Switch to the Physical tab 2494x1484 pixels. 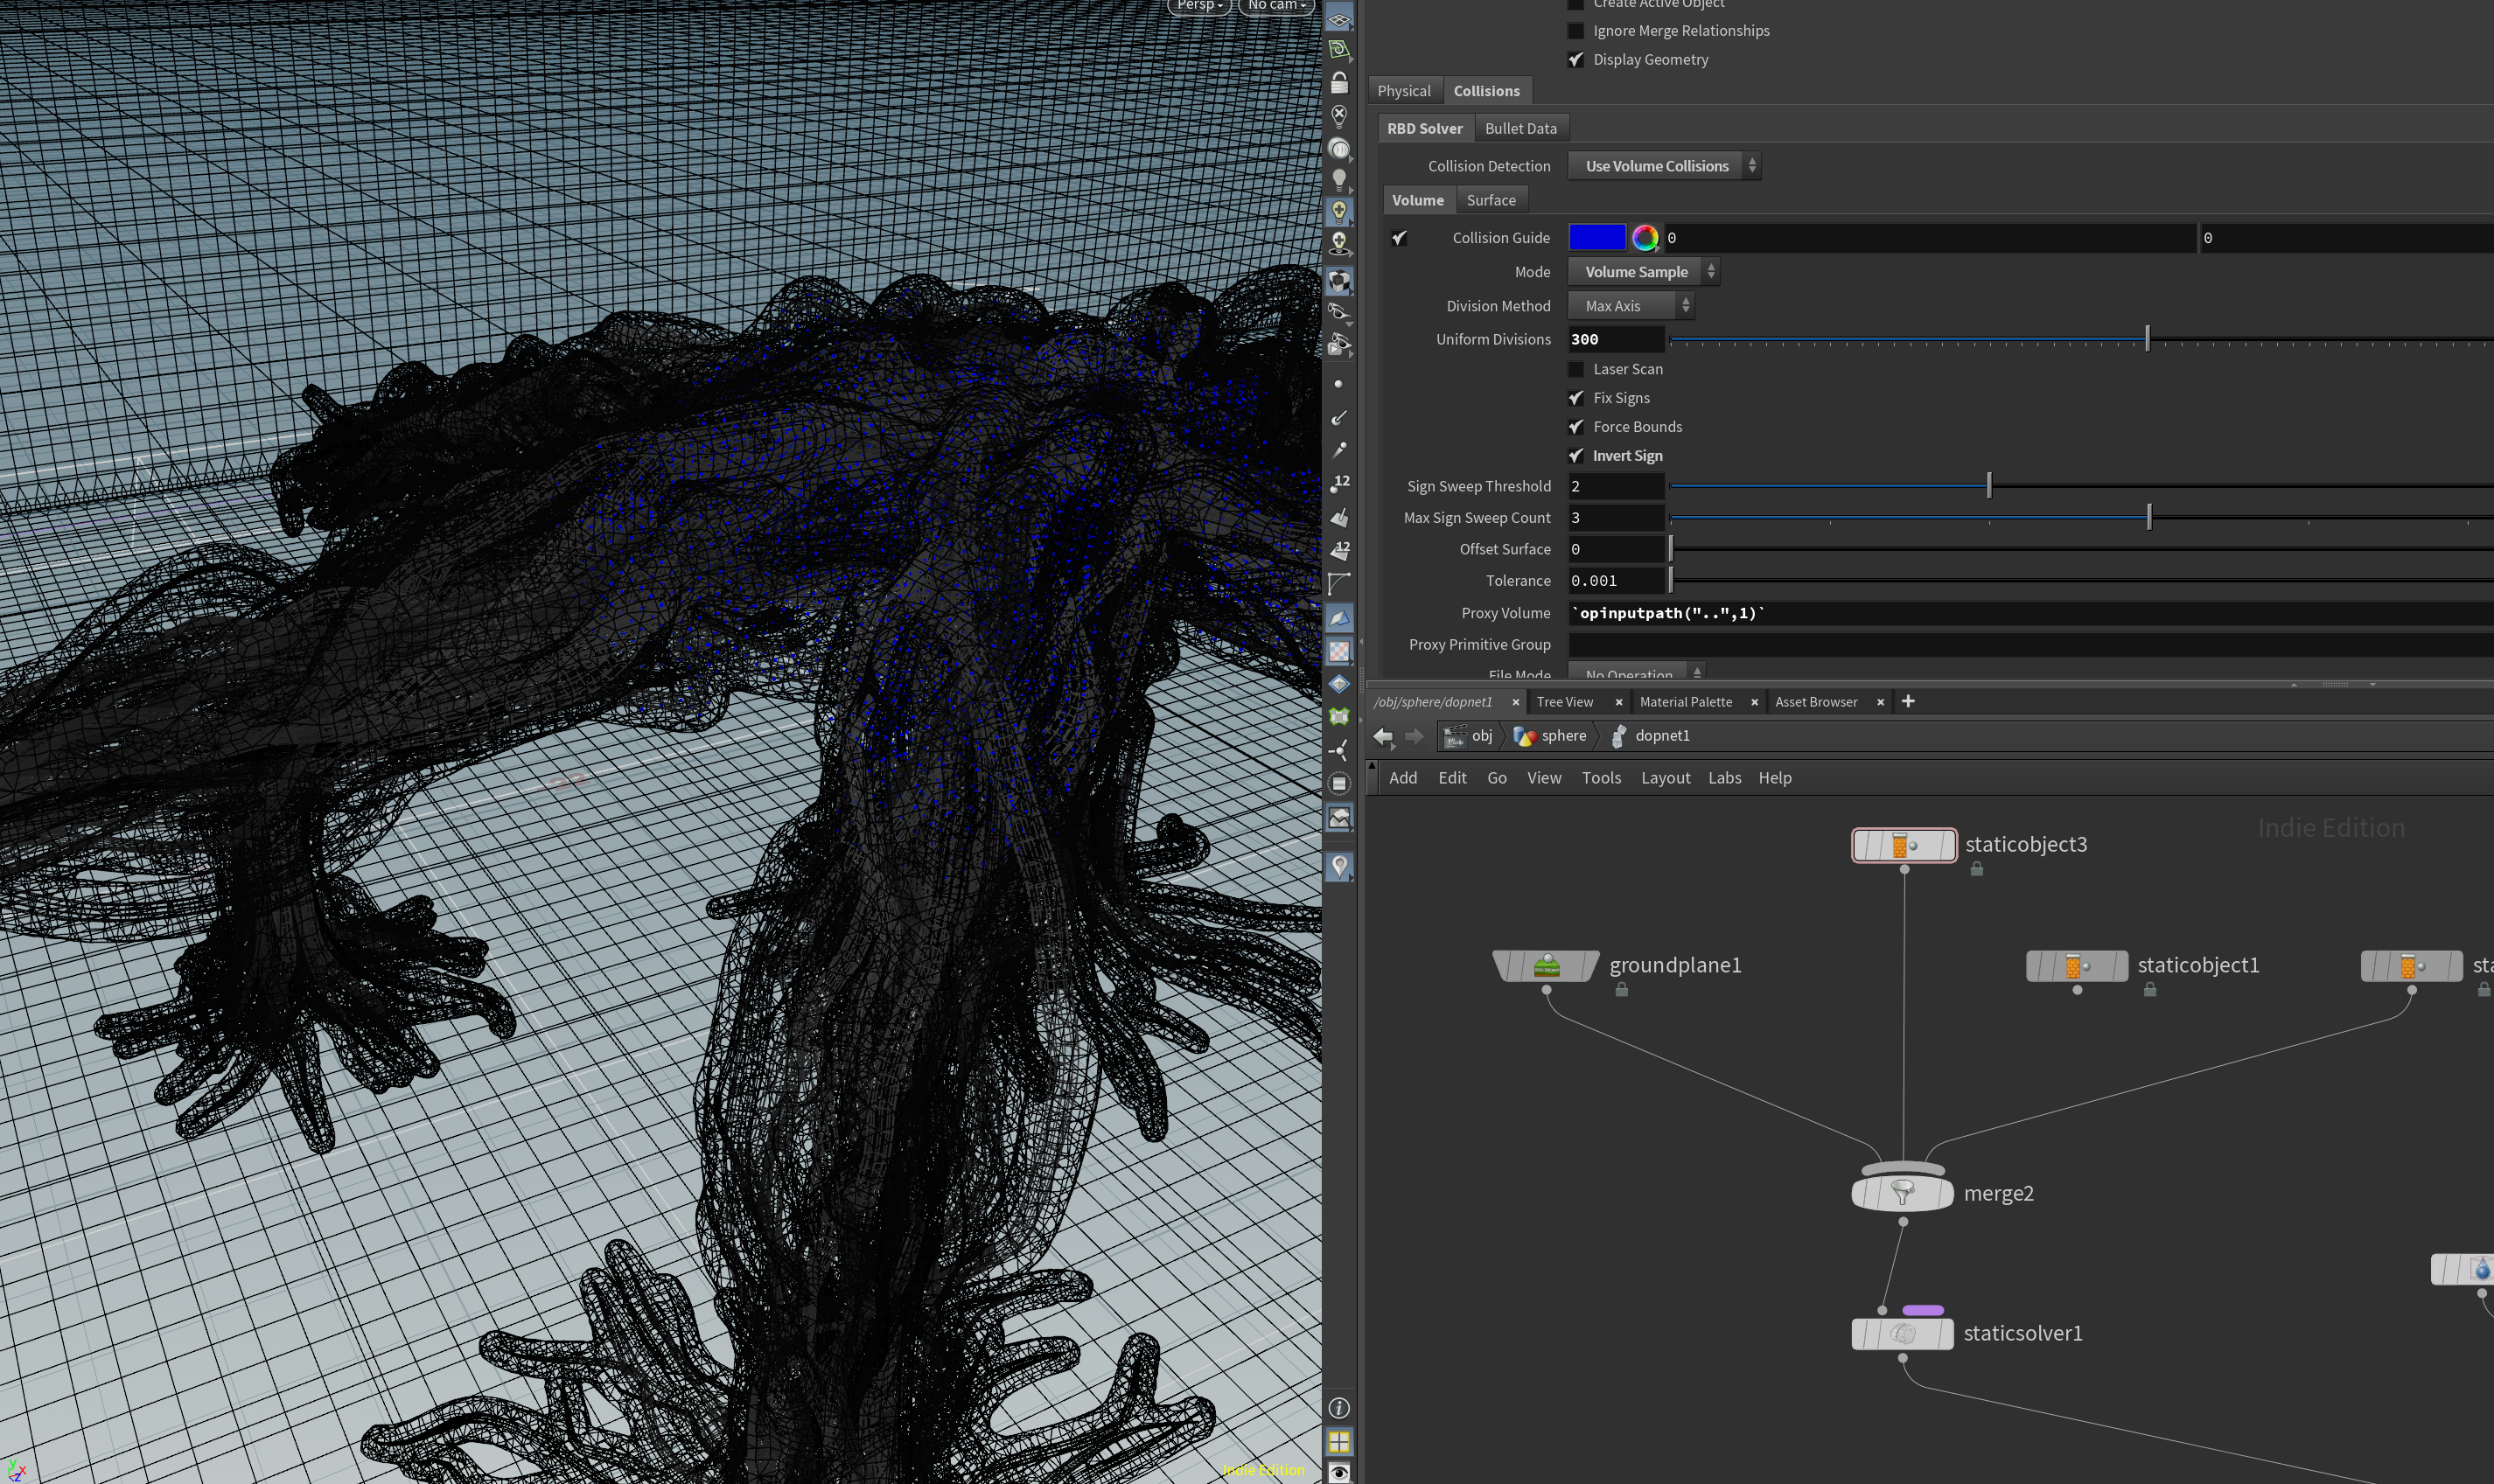click(x=1403, y=91)
